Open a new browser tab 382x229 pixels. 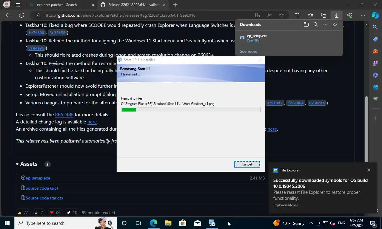[175, 5]
